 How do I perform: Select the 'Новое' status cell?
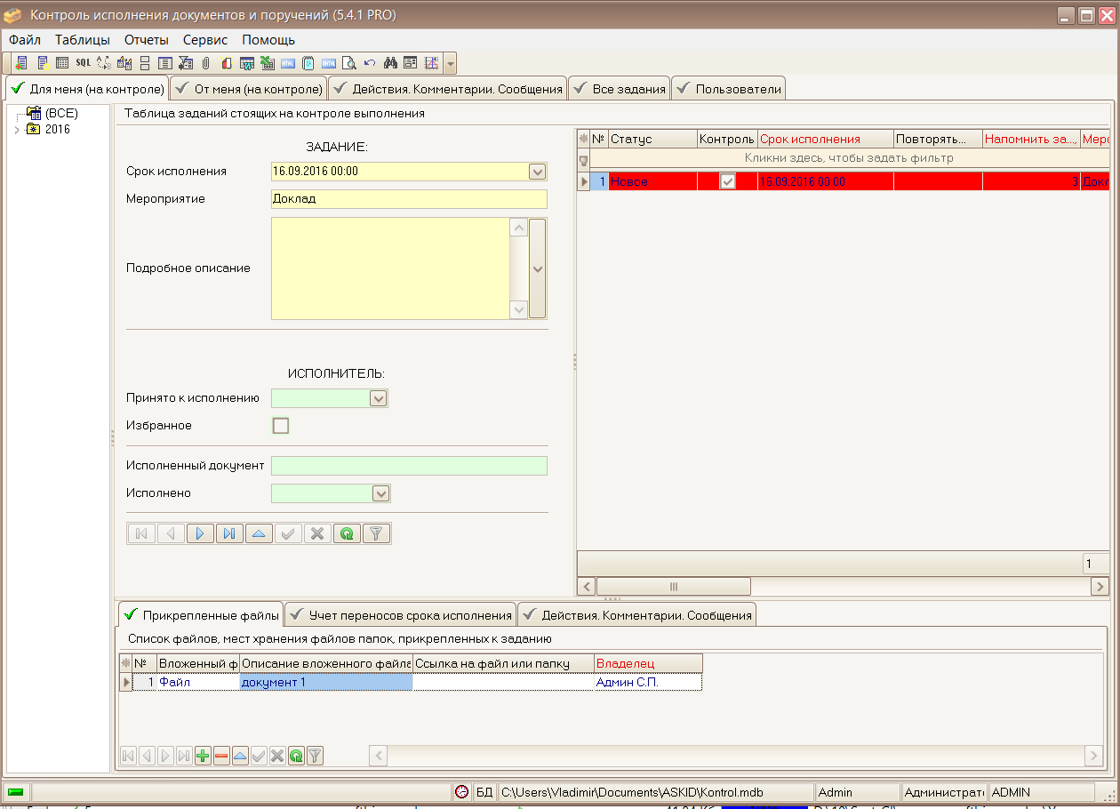point(652,181)
